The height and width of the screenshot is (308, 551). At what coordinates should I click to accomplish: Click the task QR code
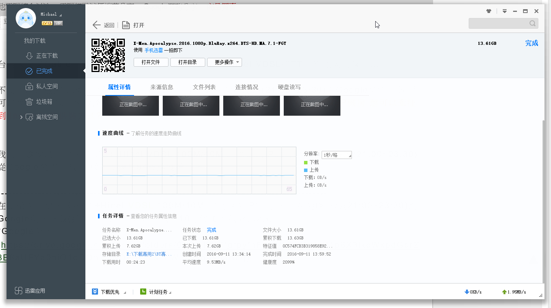click(x=108, y=55)
